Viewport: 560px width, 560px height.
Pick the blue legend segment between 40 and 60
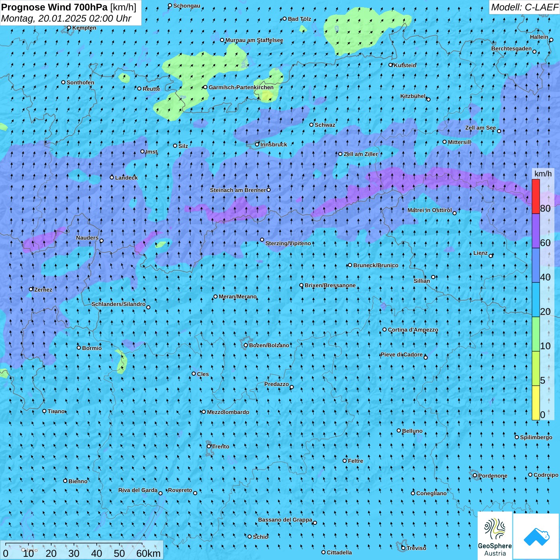click(x=536, y=266)
